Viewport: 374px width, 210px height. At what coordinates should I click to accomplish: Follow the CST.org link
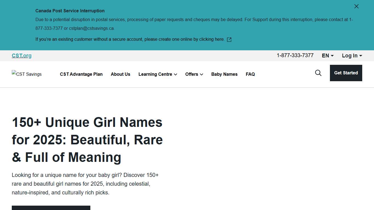tap(21, 56)
